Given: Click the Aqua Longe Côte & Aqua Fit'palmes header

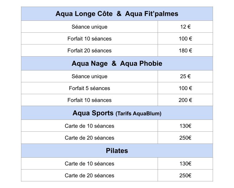Looking at the screenshot, I should [117, 14].
